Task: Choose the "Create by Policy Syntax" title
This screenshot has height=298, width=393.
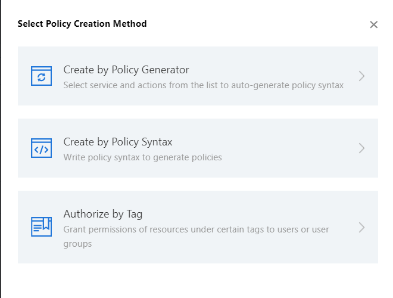Action: [x=118, y=142]
